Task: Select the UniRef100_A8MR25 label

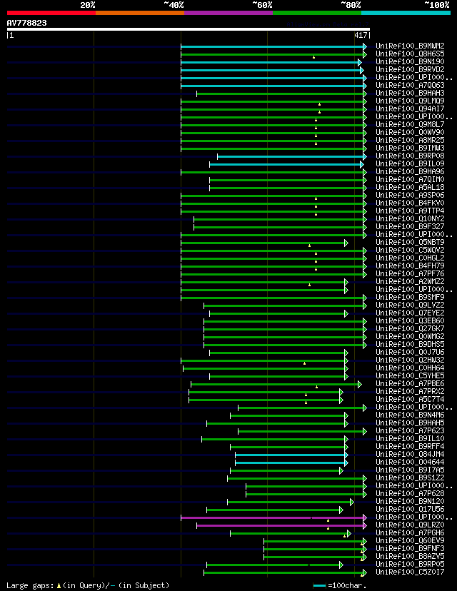Action: pos(411,140)
